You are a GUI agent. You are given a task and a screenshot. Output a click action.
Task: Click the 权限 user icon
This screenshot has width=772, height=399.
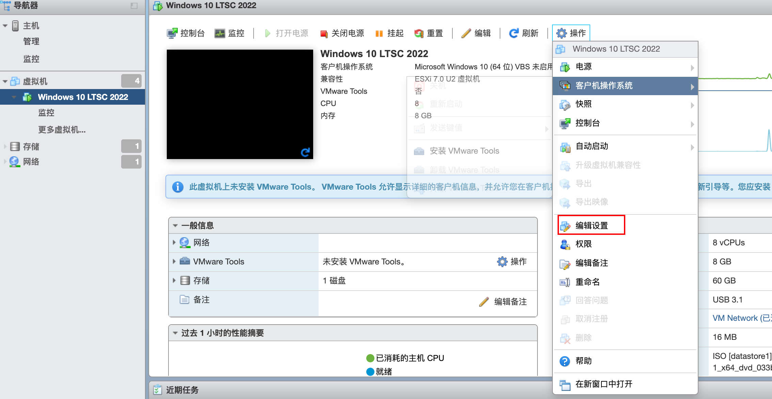[565, 244]
